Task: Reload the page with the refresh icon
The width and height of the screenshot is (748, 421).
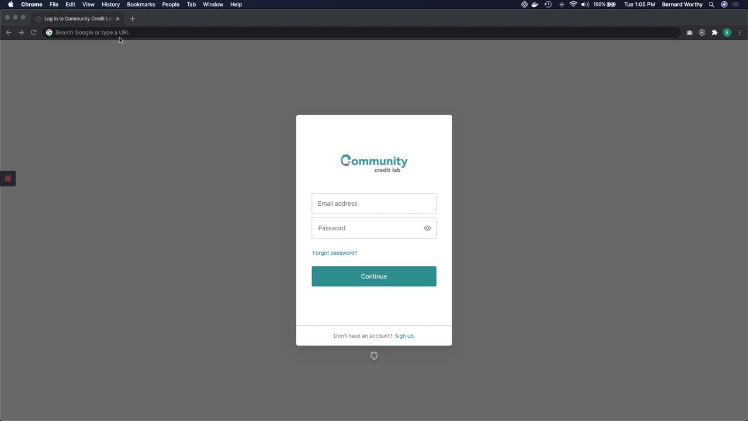Action: [33, 33]
